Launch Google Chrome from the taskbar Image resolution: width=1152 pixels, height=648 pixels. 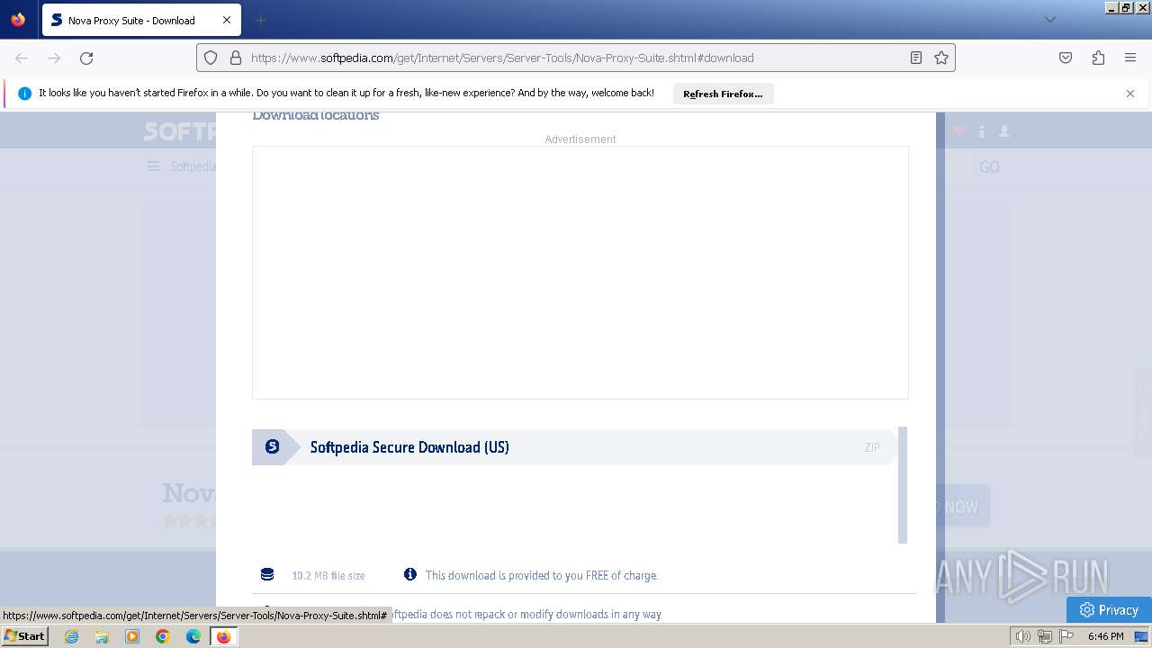pos(163,636)
